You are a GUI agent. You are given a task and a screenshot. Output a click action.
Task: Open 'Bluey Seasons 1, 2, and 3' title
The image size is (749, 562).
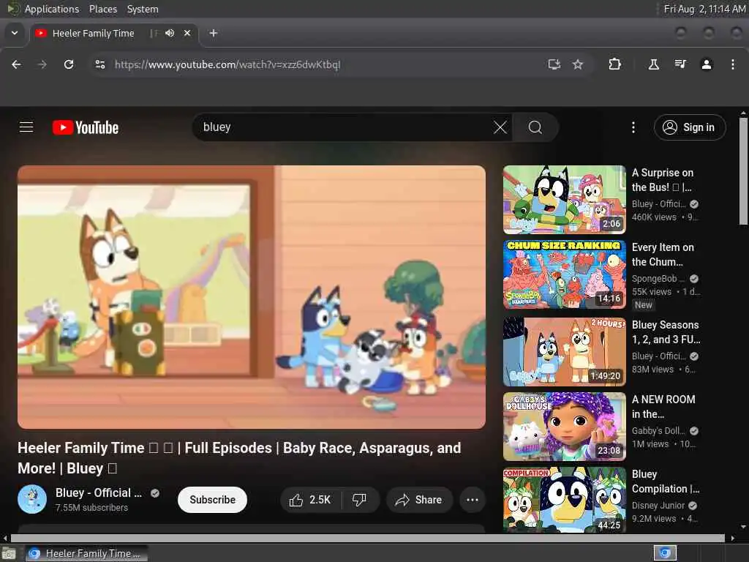[x=666, y=332]
